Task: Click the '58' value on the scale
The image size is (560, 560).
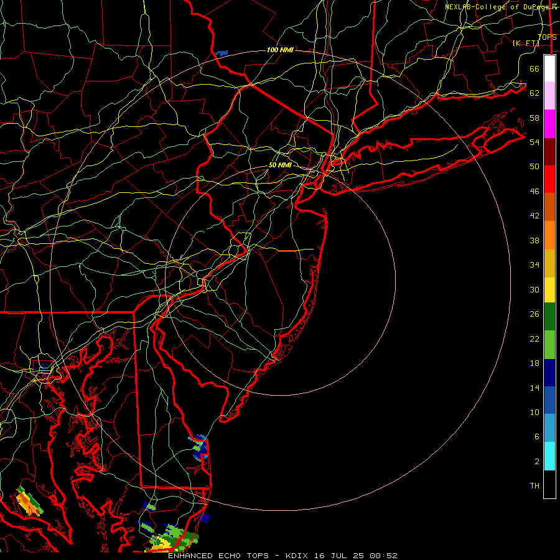Action: point(534,118)
